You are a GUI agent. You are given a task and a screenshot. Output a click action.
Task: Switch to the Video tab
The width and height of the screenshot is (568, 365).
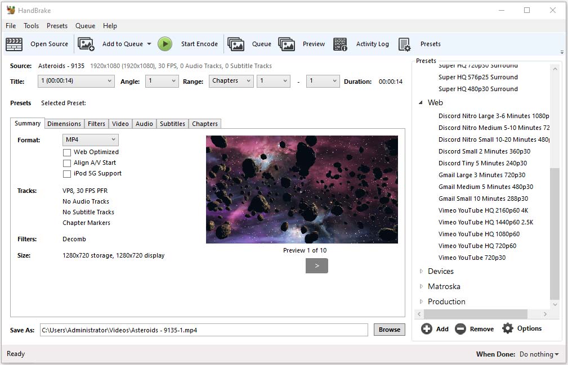tap(120, 123)
